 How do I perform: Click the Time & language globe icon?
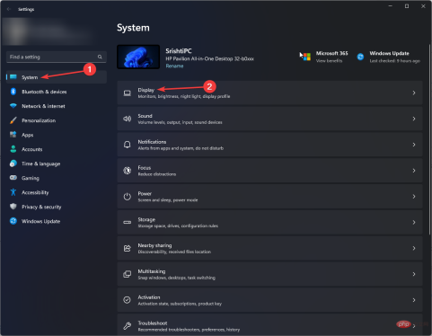(x=13, y=164)
